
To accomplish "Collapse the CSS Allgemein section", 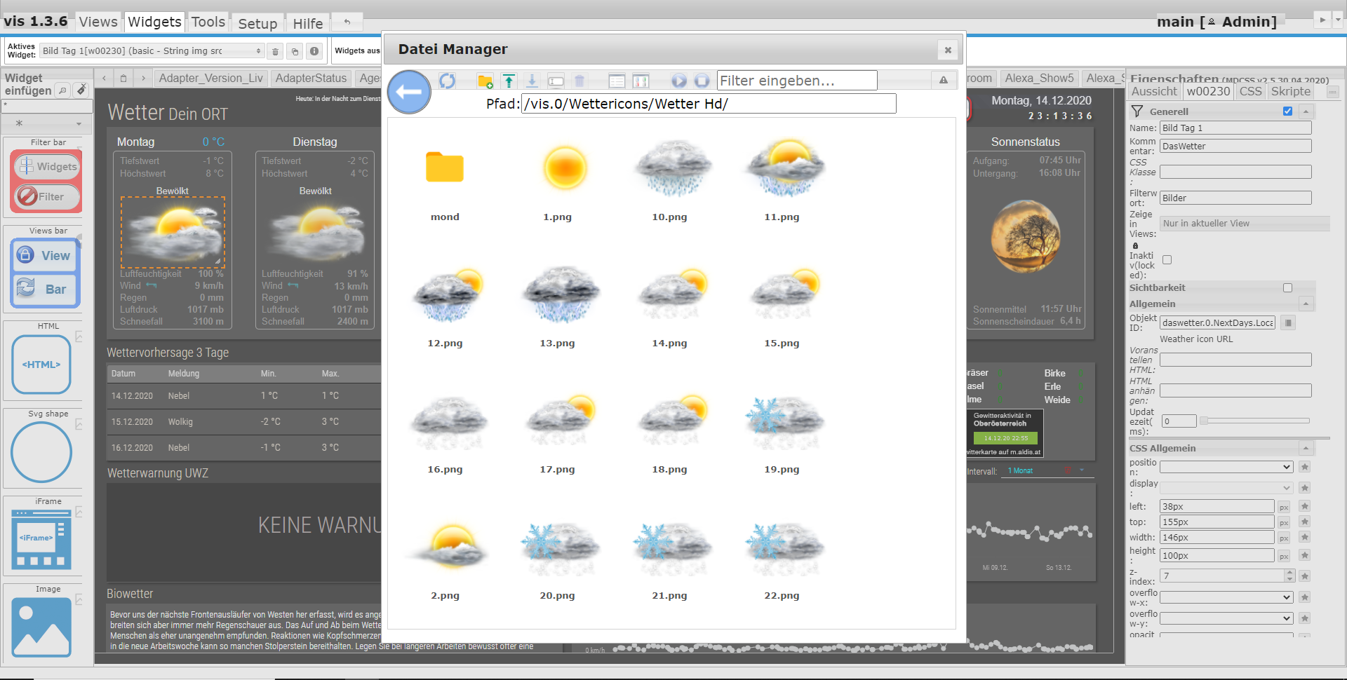I will (x=1306, y=448).
